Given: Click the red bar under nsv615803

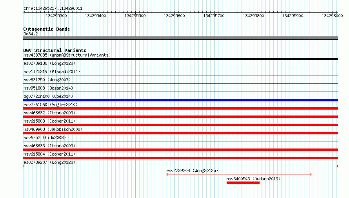Looking at the screenshot, I should [180, 125].
